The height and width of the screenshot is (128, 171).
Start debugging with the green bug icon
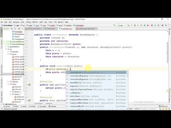[135, 25]
